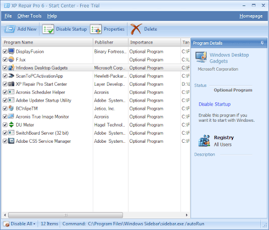Click the window resize grip in status bar

(x=265, y=225)
